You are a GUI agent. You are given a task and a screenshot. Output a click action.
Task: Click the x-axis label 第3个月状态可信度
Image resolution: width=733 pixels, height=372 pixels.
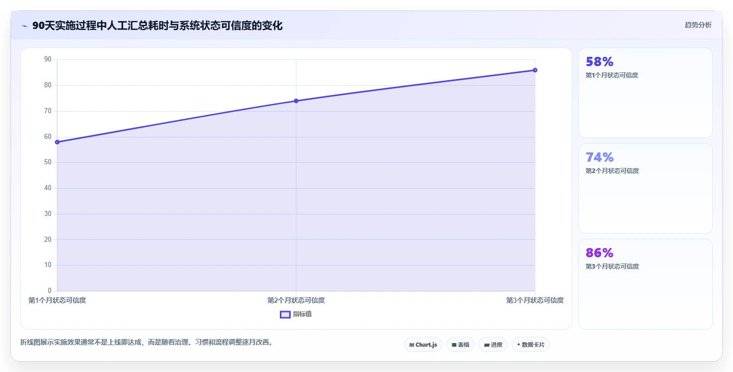pyautogui.click(x=535, y=300)
